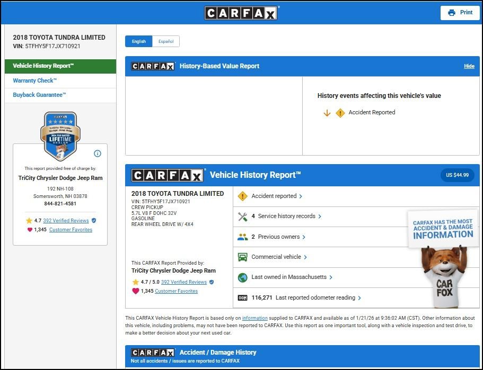This screenshot has height=370, width=483.
Task: Open 392 Verified Reviews in sidebar
Action: point(66,221)
